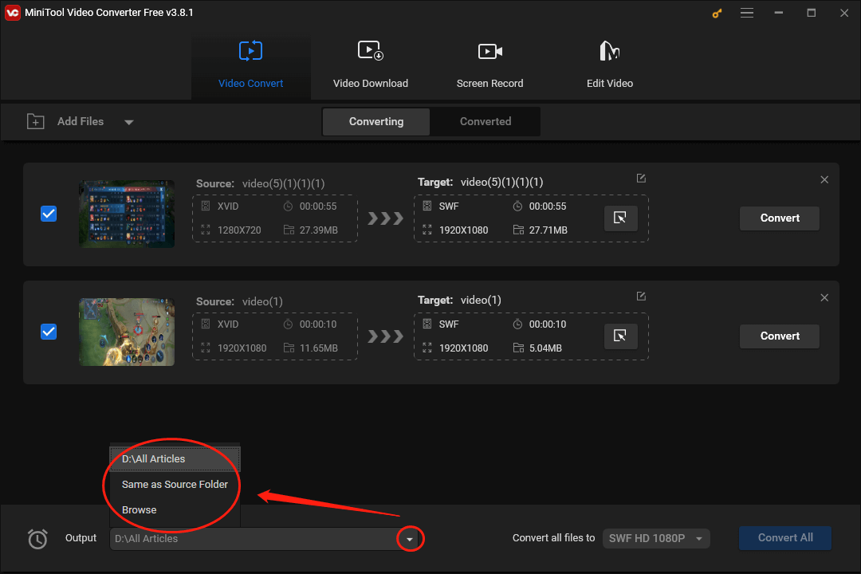861x574 pixels.
Task: Click the key register icon
Action: 717,14
